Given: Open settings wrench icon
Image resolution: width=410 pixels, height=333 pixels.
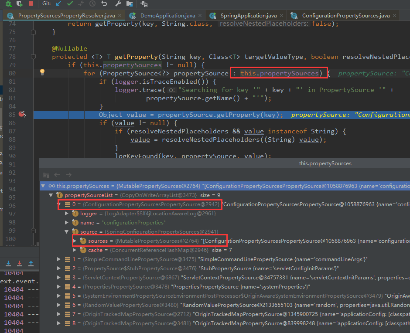Looking at the screenshot, I should [x=118, y=3].
